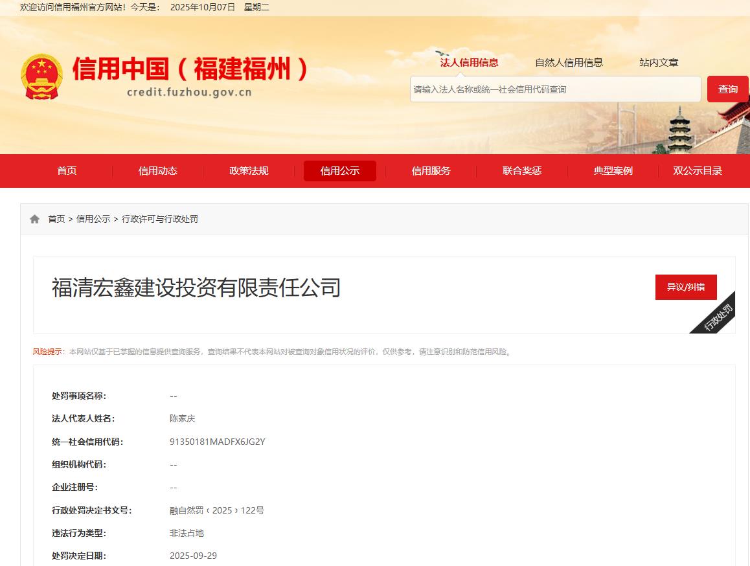Navigate to 联合奖惩 section

(x=522, y=171)
